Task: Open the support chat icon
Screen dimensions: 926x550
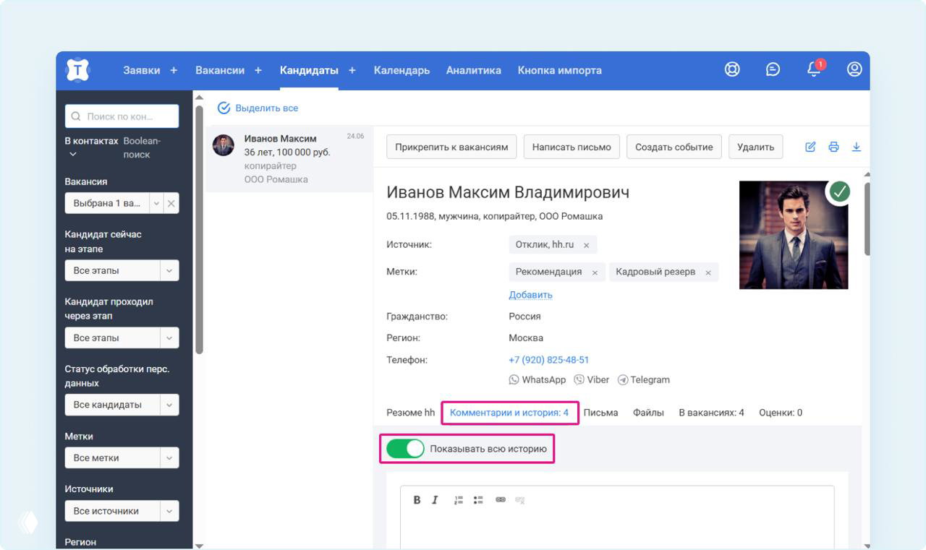Action: (773, 69)
